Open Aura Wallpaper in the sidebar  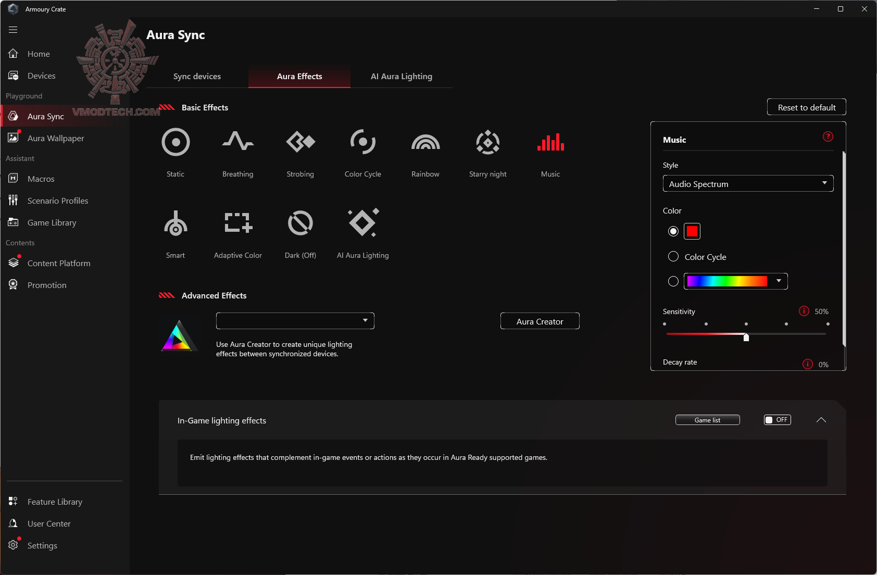pyautogui.click(x=65, y=138)
